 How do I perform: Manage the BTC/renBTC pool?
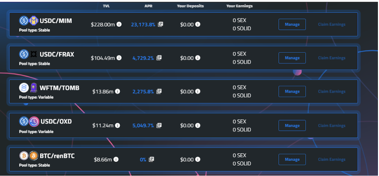[292, 159]
